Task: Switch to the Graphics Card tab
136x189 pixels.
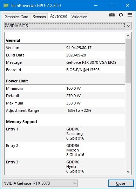Action: click(x=16, y=17)
